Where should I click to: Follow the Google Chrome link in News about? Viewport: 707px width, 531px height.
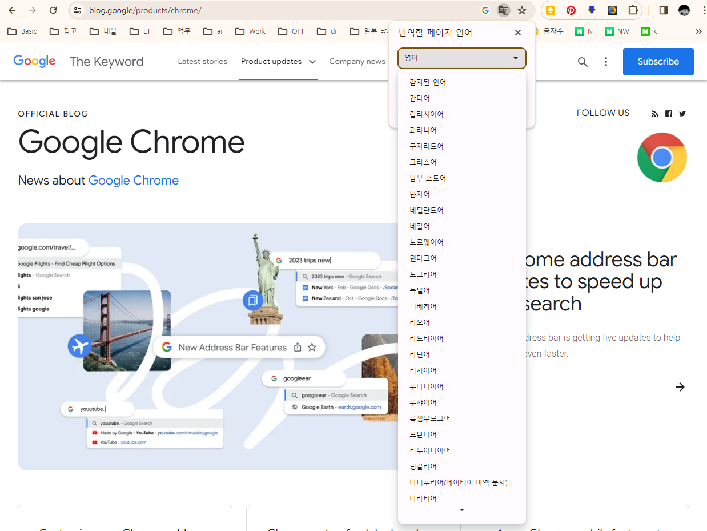click(x=134, y=181)
